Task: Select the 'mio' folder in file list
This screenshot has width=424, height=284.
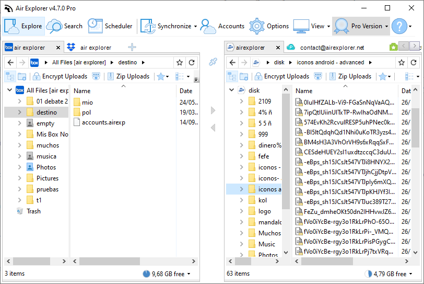Action: click(x=87, y=103)
